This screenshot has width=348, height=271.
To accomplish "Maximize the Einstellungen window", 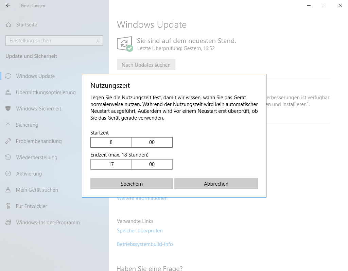I will pos(325,5).
